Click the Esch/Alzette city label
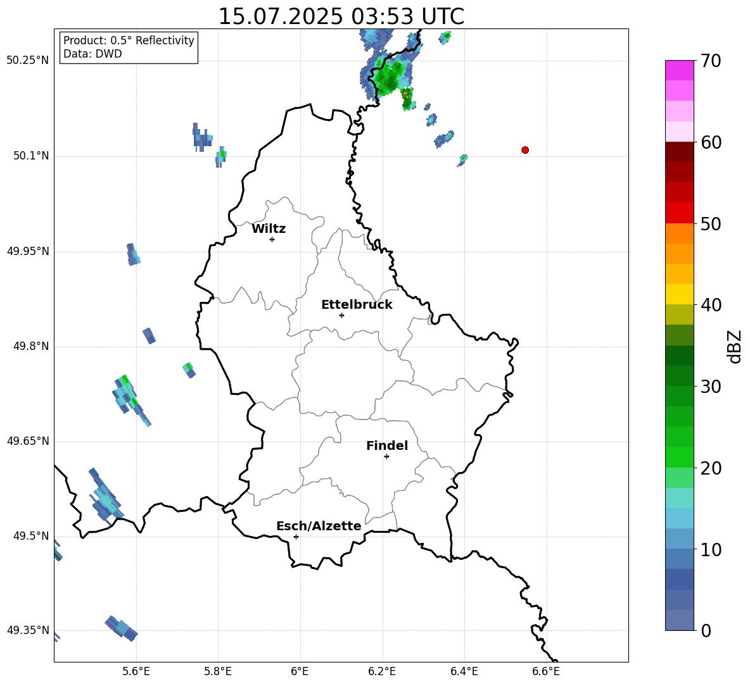The width and height of the screenshot is (750, 684). (319, 526)
